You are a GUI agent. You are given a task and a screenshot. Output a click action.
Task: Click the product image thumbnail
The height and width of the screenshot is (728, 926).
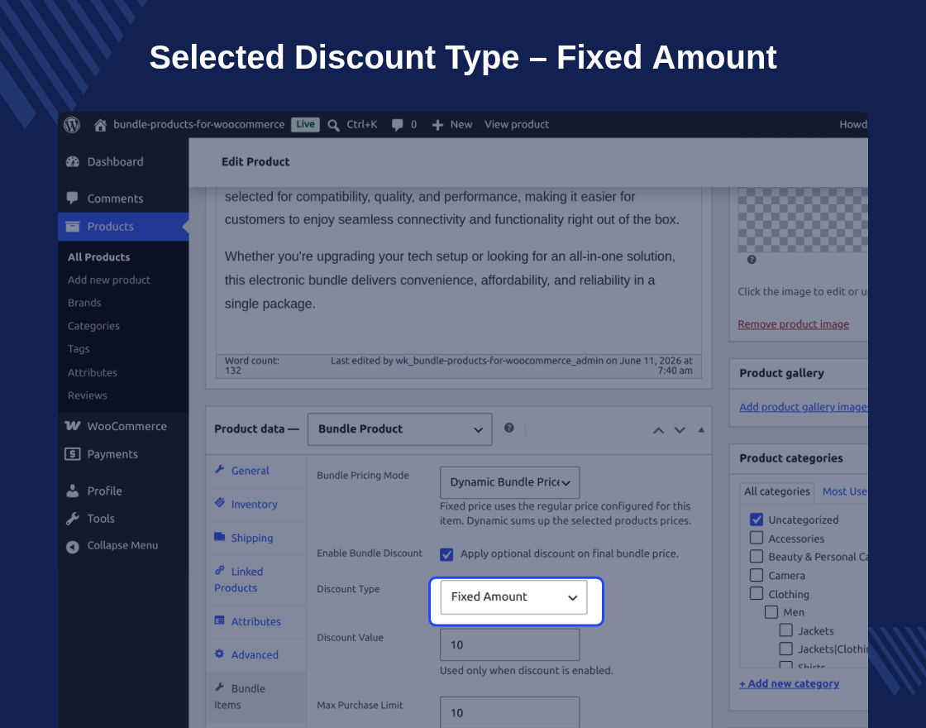[x=803, y=220]
